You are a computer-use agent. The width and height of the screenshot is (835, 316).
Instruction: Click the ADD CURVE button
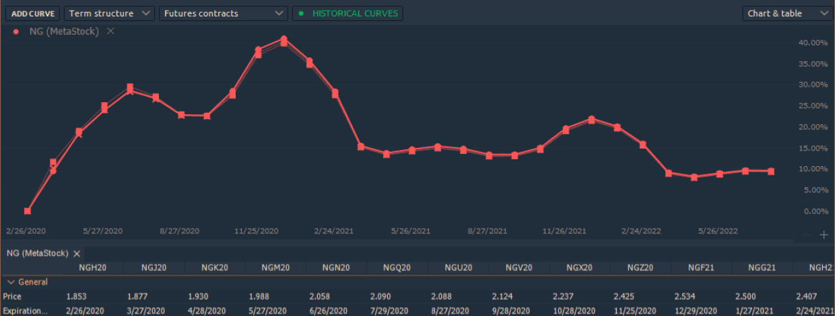(x=31, y=13)
